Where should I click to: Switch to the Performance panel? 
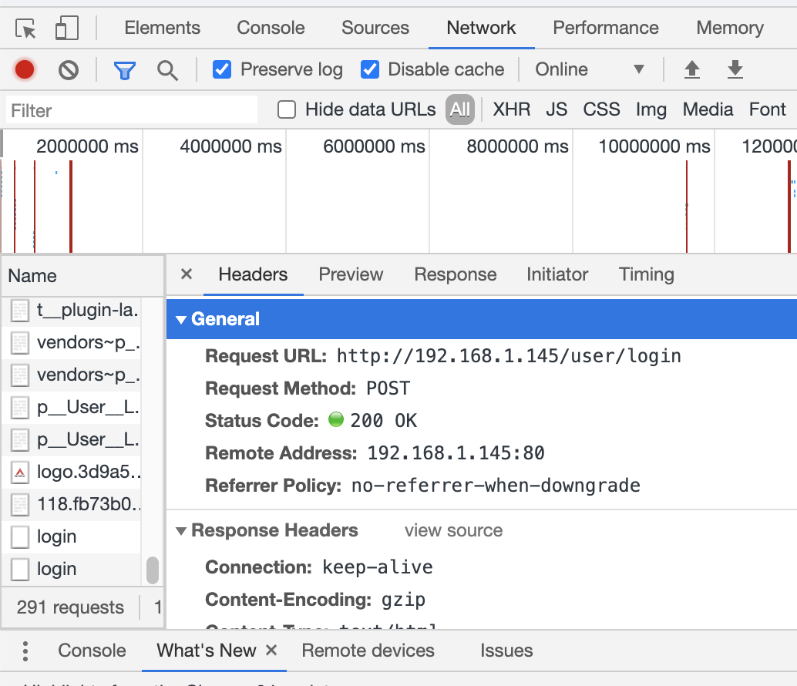point(605,28)
